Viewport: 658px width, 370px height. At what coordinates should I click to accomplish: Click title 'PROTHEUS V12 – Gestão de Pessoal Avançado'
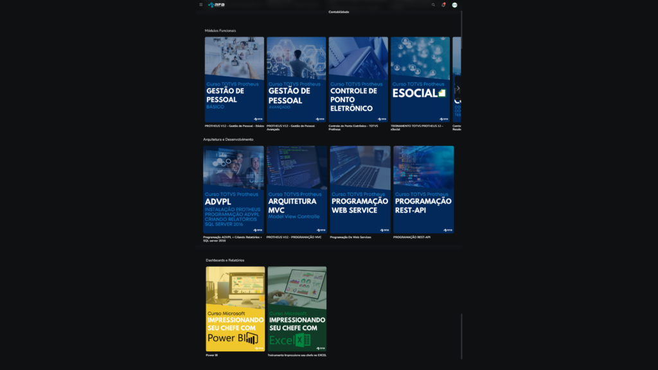[291, 128]
